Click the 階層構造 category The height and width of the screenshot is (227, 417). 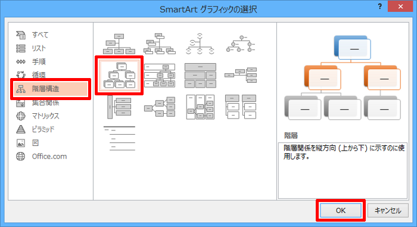click(x=51, y=89)
